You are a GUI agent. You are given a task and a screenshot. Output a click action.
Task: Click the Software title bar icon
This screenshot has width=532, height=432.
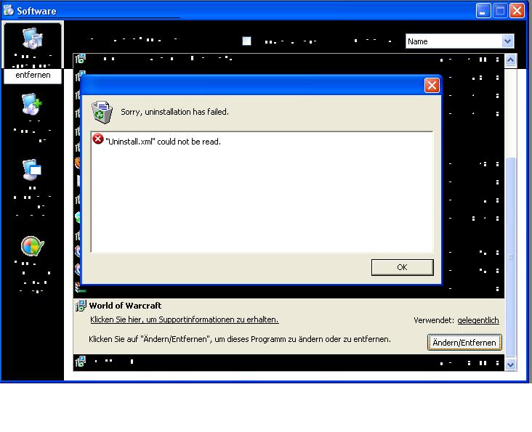coord(9,10)
